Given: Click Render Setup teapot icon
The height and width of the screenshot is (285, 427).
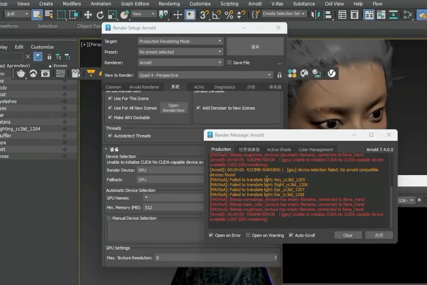Looking at the screenshot, I should click(x=422, y=15).
